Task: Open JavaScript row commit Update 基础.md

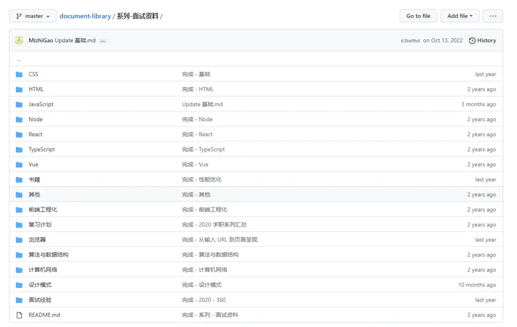Action: 202,104
